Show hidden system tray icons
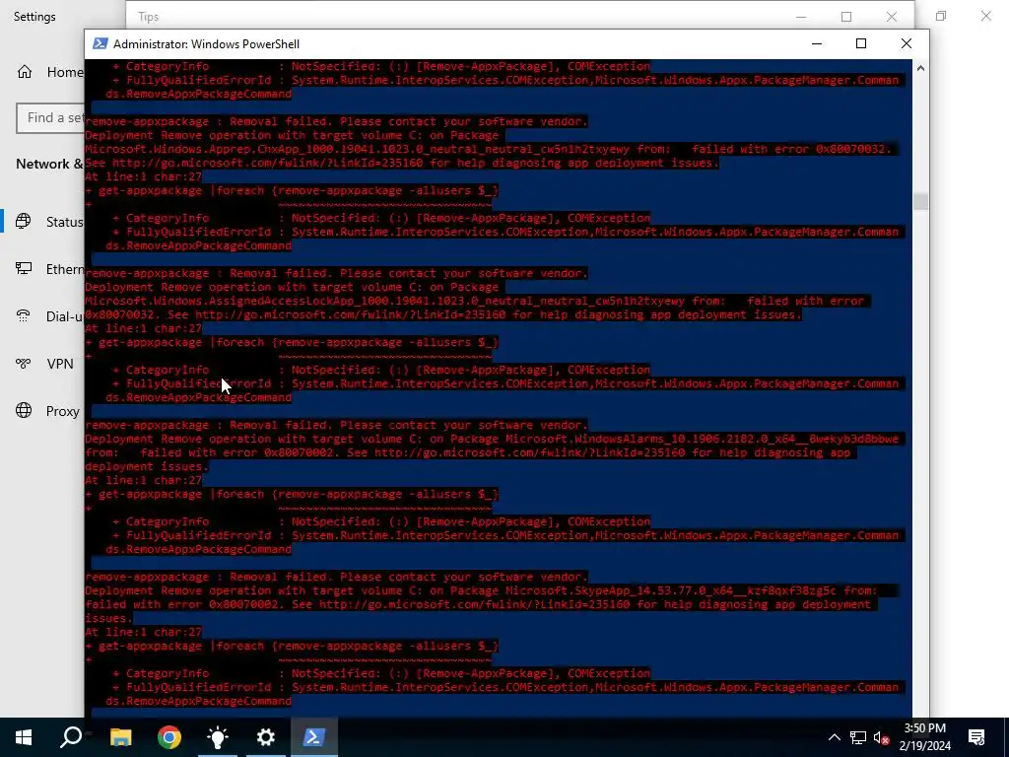The width and height of the screenshot is (1009, 757). coord(834,737)
